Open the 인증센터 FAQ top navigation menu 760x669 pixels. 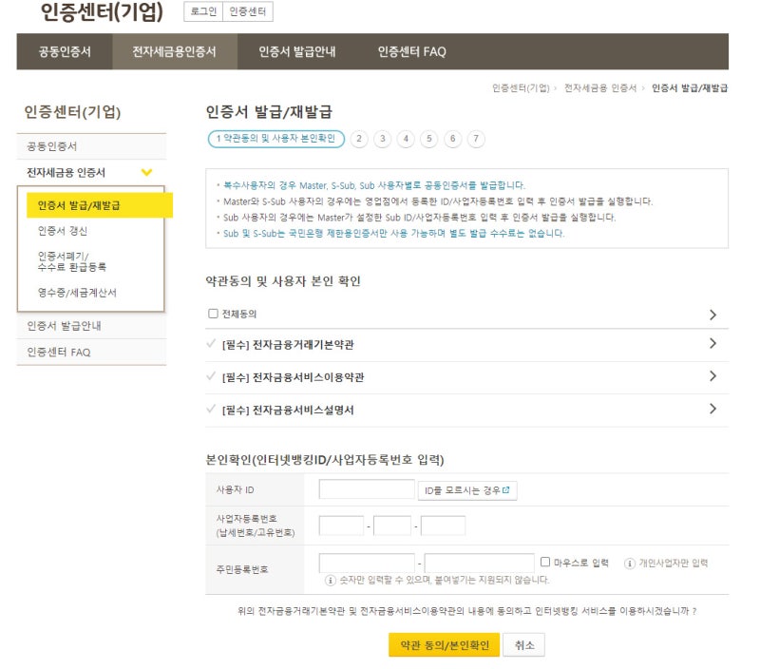[x=412, y=51]
